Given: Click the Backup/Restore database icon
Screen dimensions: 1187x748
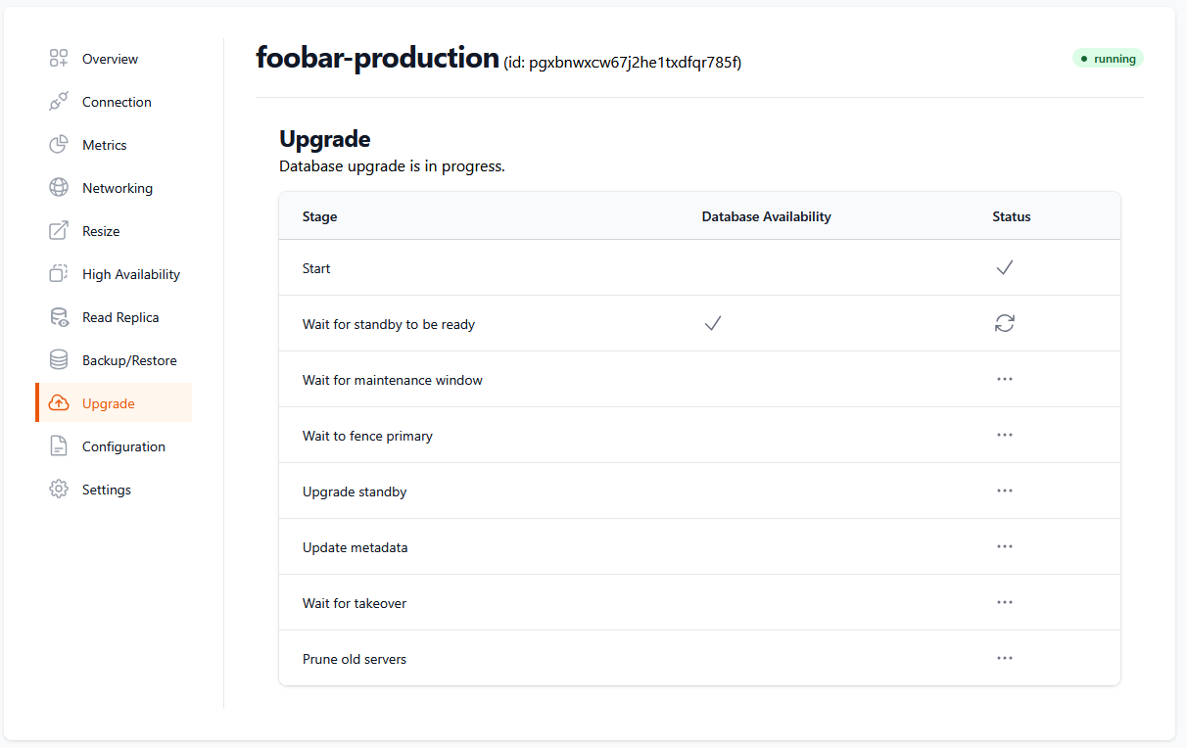Looking at the screenshot, I should coord(59,359).
